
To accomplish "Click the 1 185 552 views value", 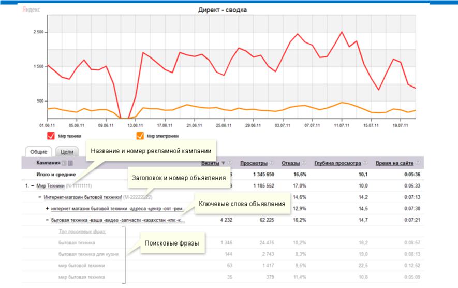I will tap(263, 185).
